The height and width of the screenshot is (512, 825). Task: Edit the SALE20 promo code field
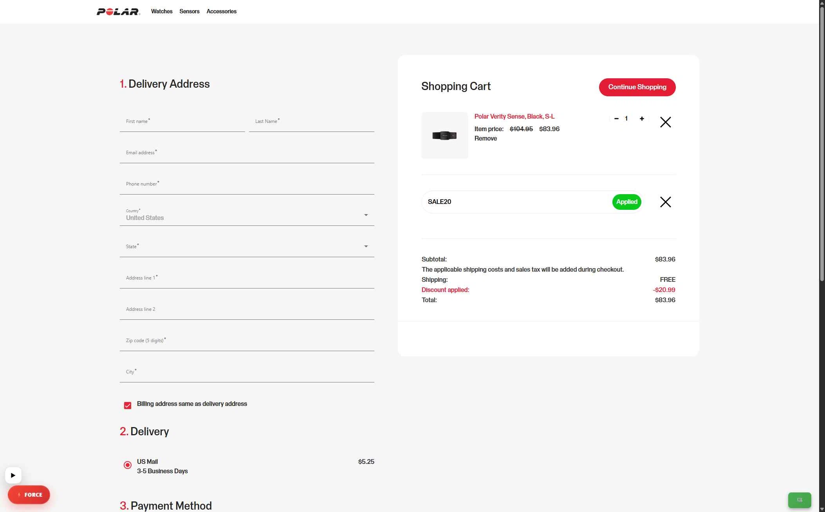click(x=517, y=202)
